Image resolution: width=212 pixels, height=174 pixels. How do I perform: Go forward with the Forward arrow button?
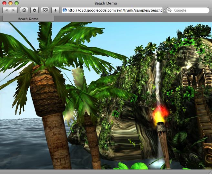point(14,10)
